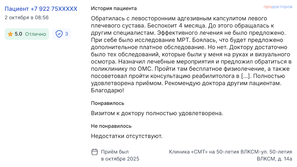Click the text Недостатки отсутствуют
Image resolution: width=297 pixels, height=167 pixels.
(127, 136)
